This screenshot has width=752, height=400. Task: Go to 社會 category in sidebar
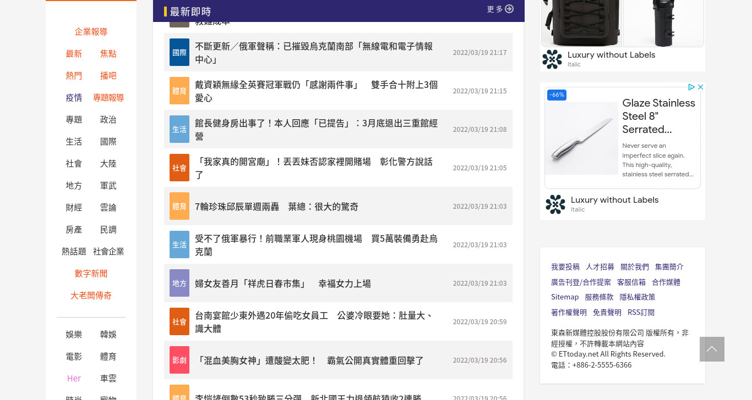pos(74,164)
